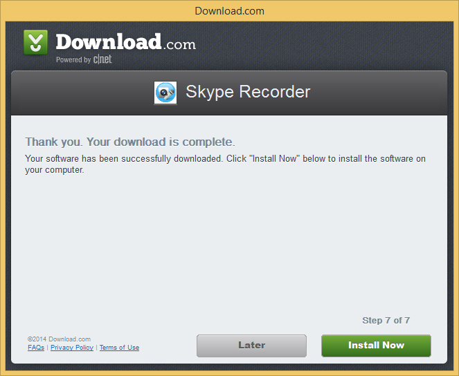Image resolution: width=459 pixels, height=376 pixels.
Task: Click the bold white "Download" word in the logo
Action: click(x=108, y=41)
